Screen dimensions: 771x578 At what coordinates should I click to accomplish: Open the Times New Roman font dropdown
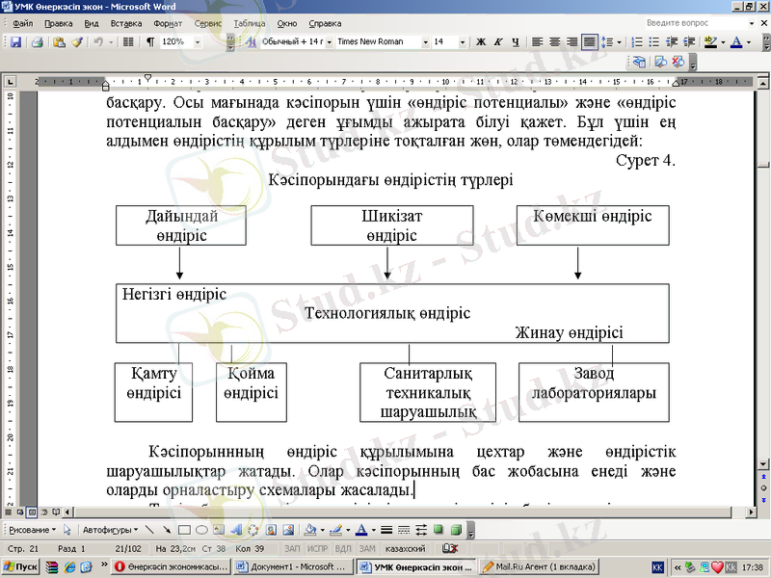coord(425,42)
